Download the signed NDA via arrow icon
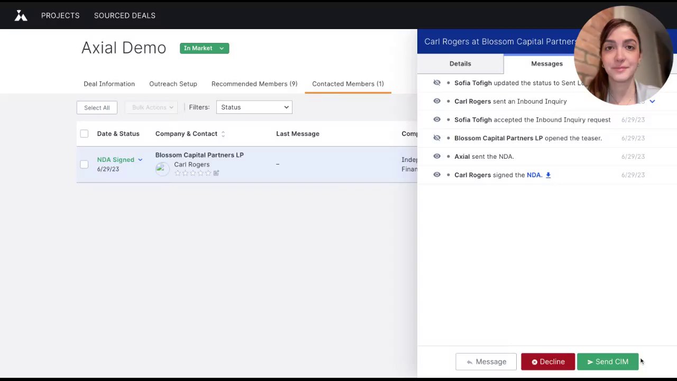The image size is (677, 381). tap(548, 175)
